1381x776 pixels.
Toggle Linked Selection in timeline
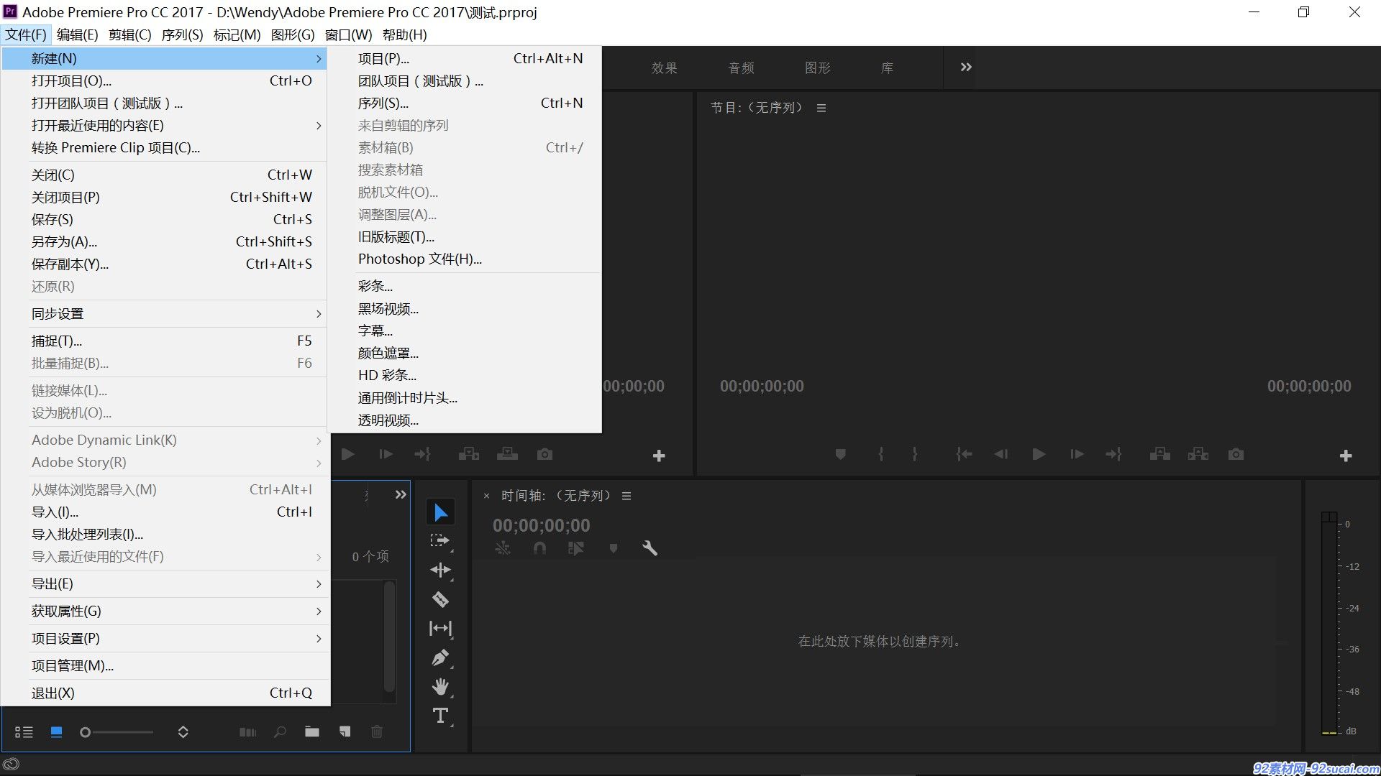tap(576, 548)
